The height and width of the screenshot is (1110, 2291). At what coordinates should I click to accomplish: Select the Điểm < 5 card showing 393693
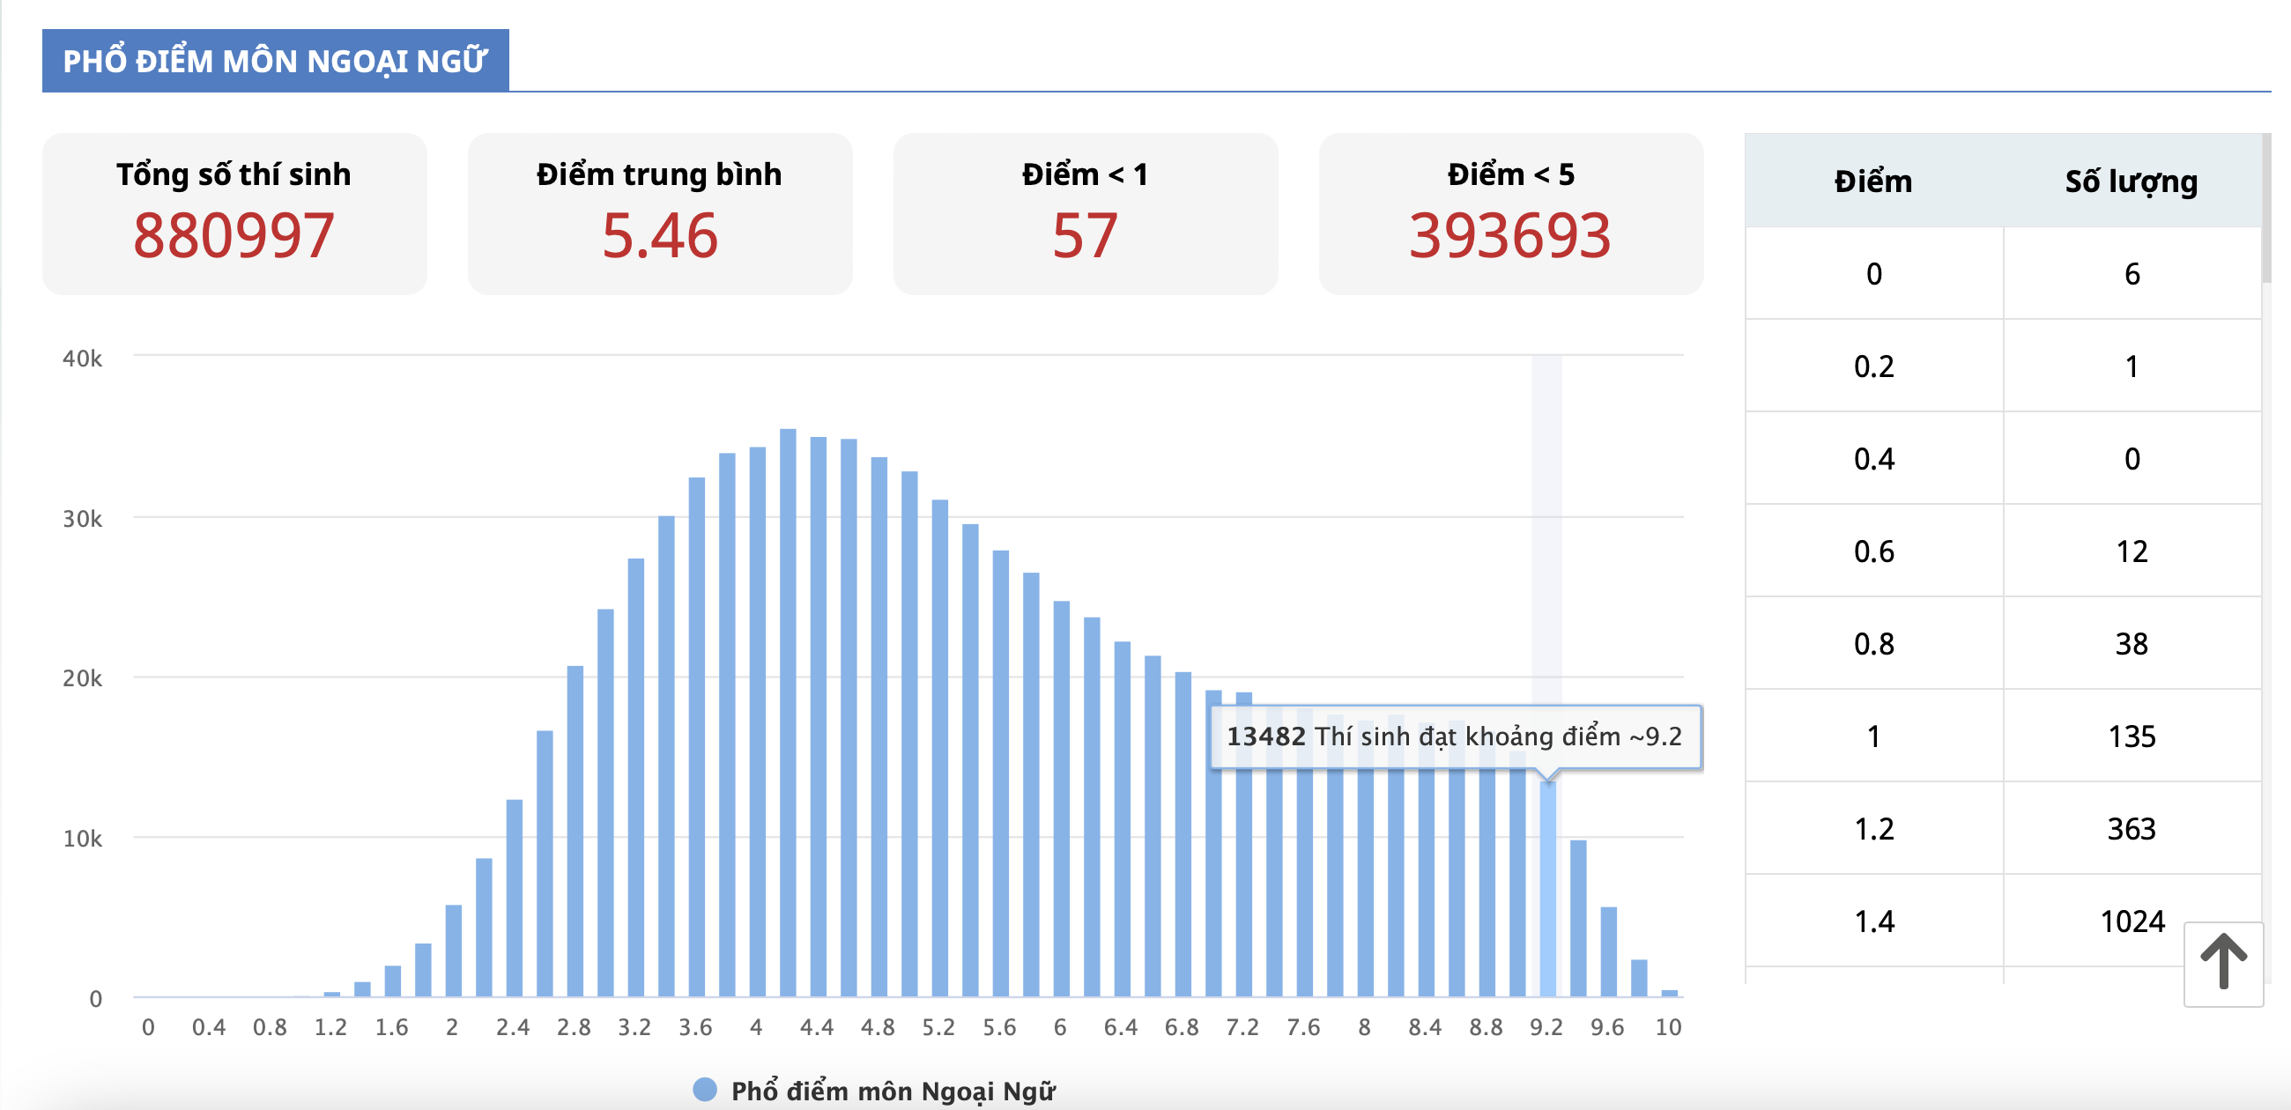(1510, 213)
